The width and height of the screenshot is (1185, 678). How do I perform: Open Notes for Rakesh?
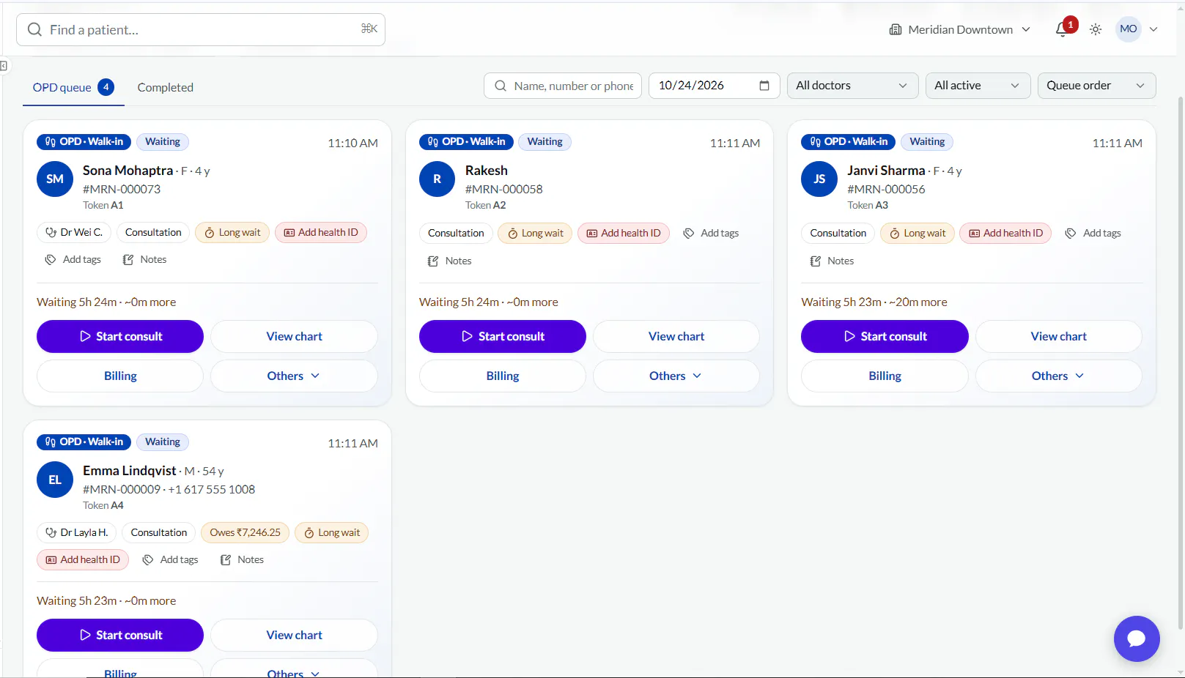point(450,261)
